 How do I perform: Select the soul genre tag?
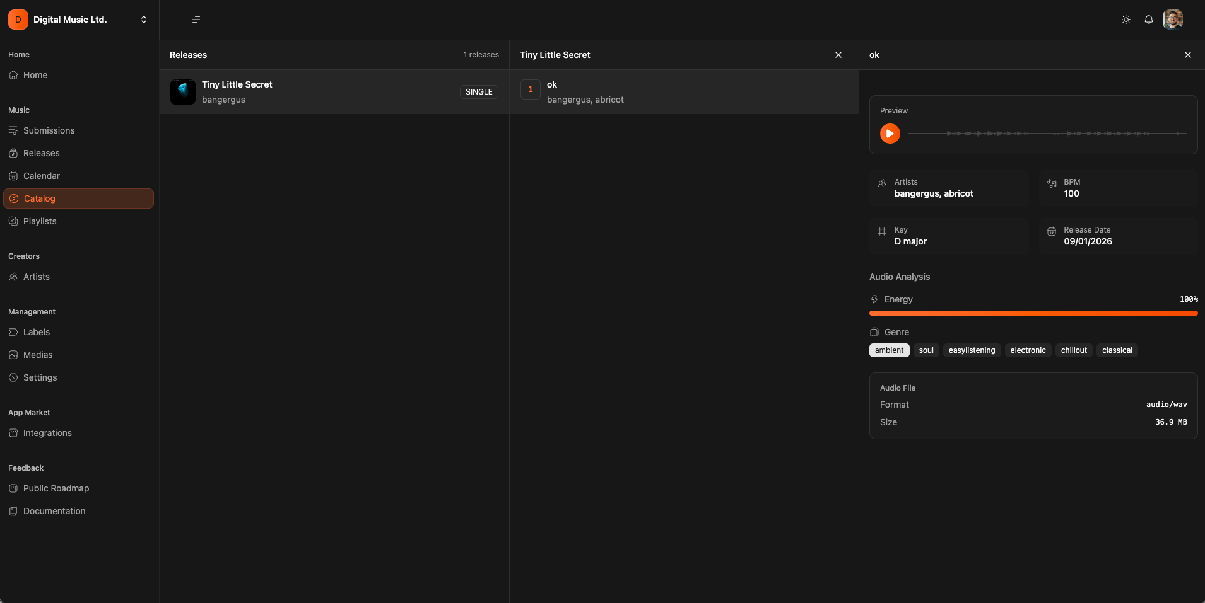[926, 350]
